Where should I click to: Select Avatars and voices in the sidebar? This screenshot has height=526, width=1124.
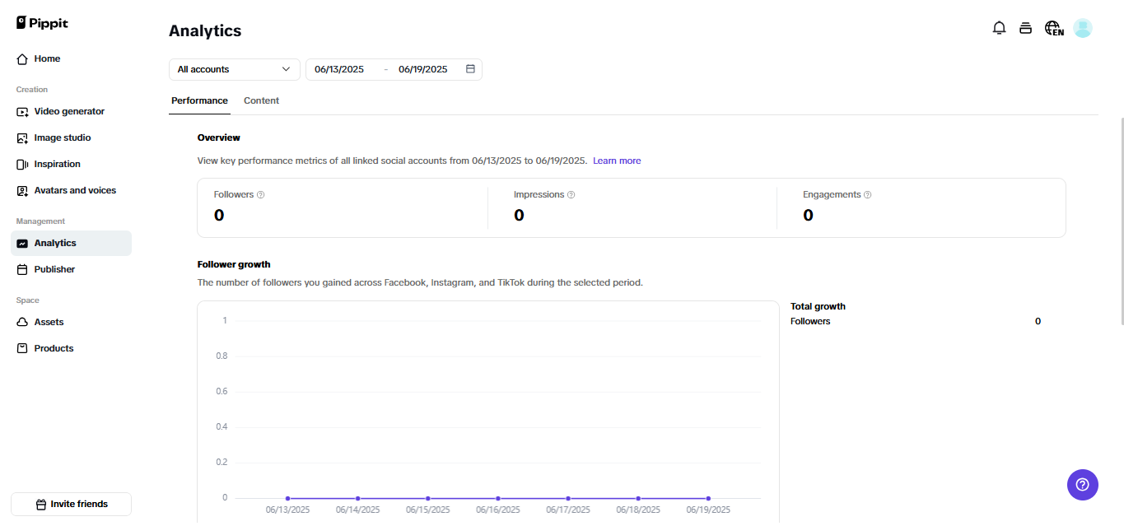pos(77,190)
